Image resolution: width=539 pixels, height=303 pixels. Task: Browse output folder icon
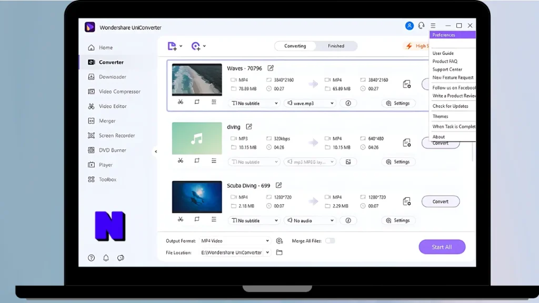(x=280, y=252)
